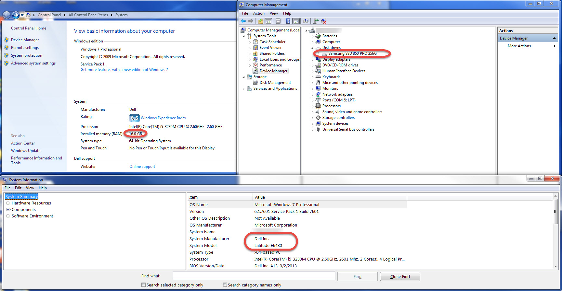The width and height of the screenshot is (562, 291).
Task: Click the Scan for hardware changes icon
Action: point(306,21)
